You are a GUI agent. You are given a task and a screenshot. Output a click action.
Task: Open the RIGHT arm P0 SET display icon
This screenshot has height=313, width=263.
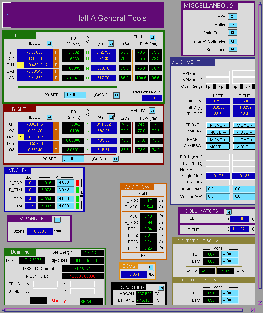pyautogui.click(x=116, y=159)
